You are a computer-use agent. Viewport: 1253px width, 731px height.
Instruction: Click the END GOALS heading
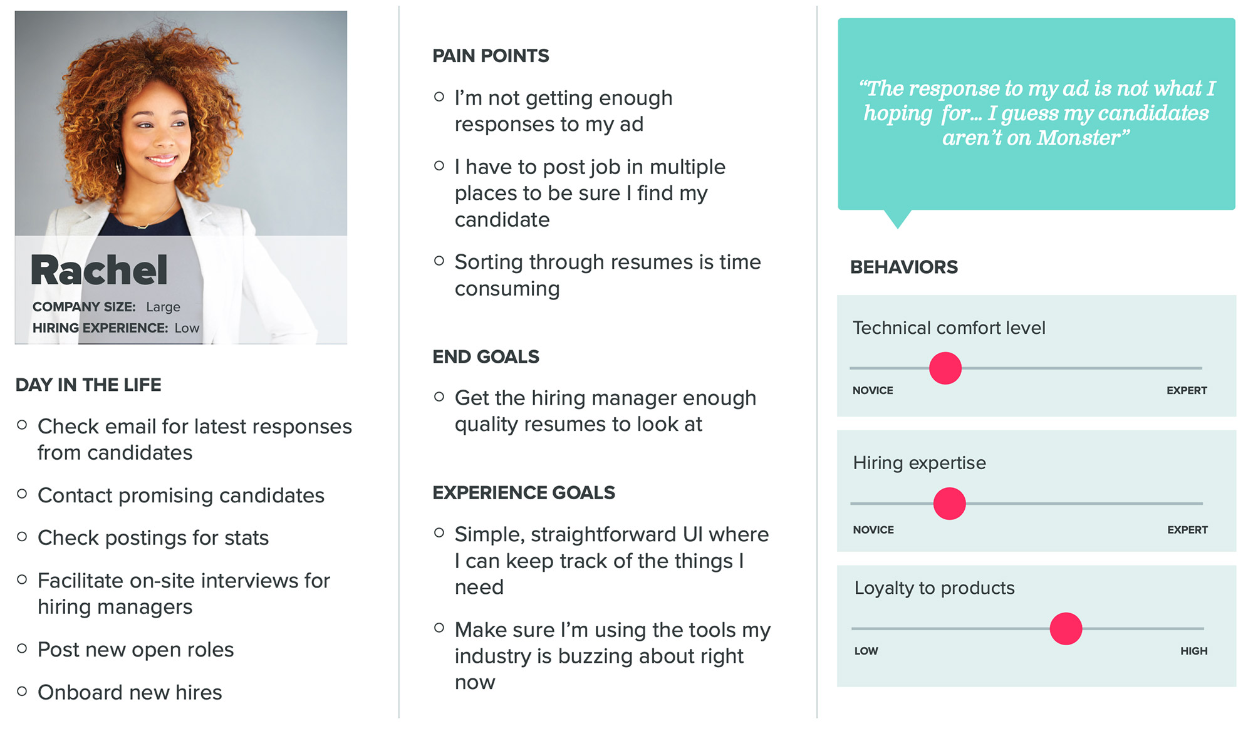pyautogui.click(x=486, y=356)
